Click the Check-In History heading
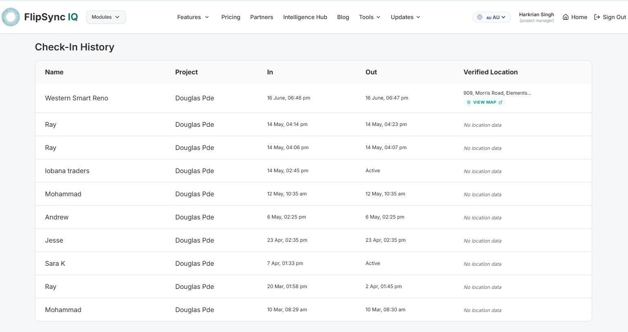Image resolution: width=628 pixels, height=332 pixels. [75, 47]
